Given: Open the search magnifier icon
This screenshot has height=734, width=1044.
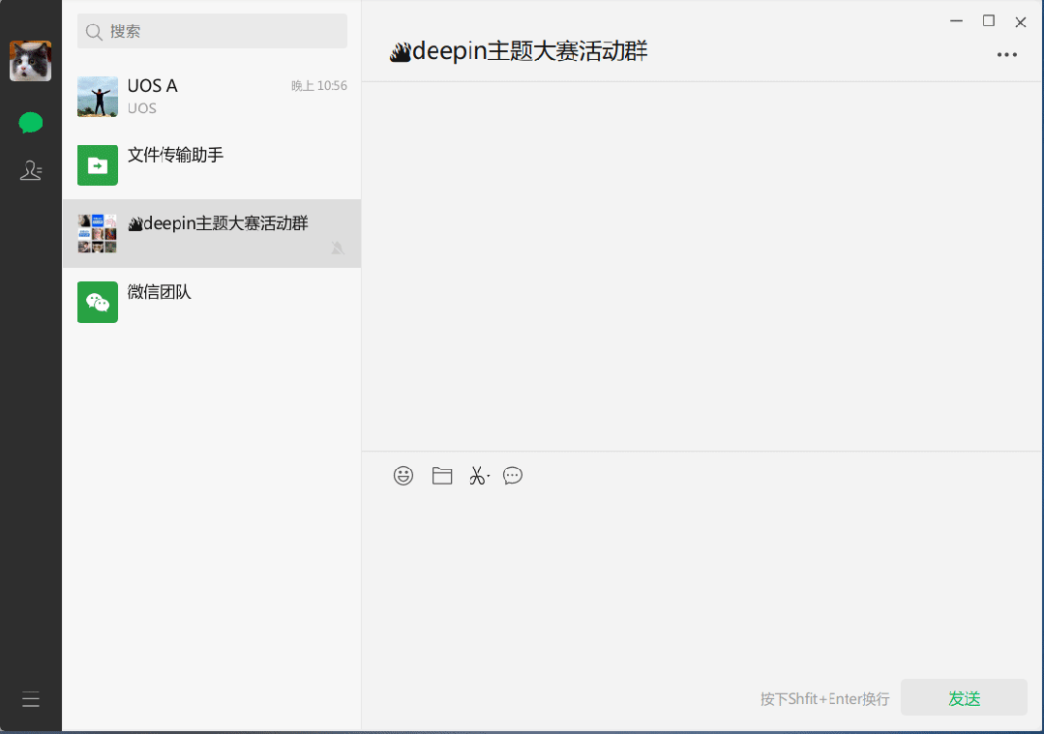Looking at the screenshot, I should (93, 30).
